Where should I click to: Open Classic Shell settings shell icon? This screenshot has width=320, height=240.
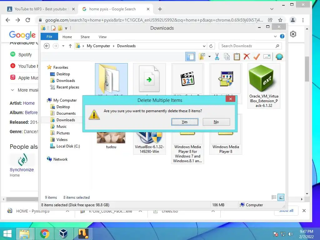pyautogui.click(x=279, y=57)
